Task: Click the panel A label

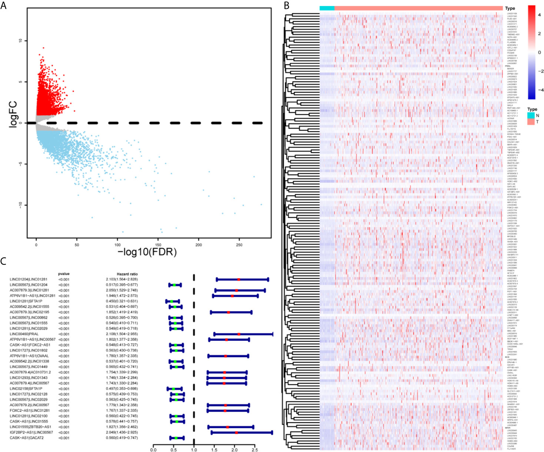Action: [x=3, y=6]
